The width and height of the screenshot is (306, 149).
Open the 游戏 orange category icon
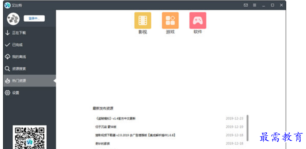tap(170, 20)
